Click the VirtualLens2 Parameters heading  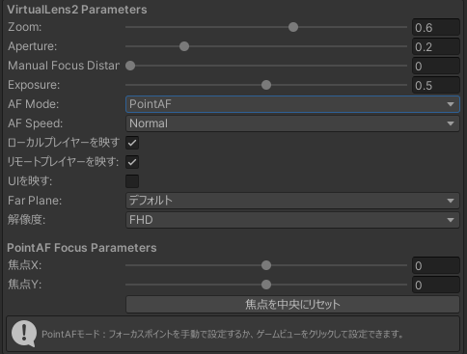[77, 10]
